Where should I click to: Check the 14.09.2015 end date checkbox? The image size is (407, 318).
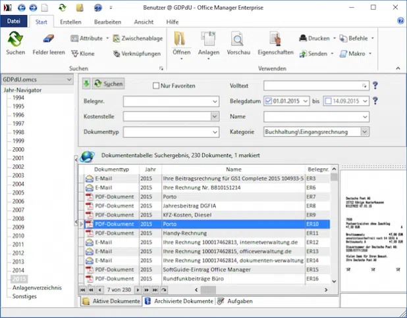tap(328, 101)
